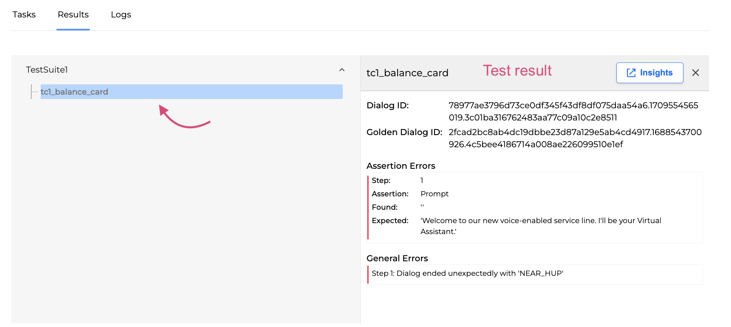Image resolution: width=731 pixels, height=327 pixels.
Task: Click the General Errors heading
Action: point(397,258)
